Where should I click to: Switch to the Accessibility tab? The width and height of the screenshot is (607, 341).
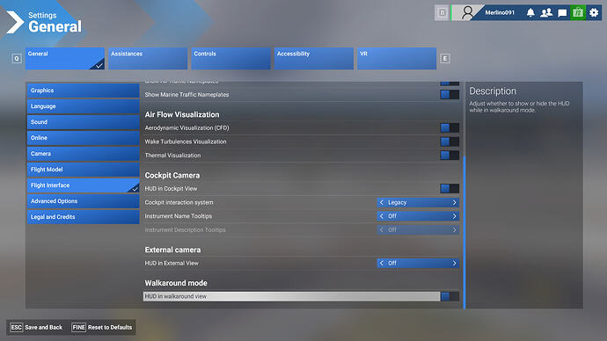[314, 58]
